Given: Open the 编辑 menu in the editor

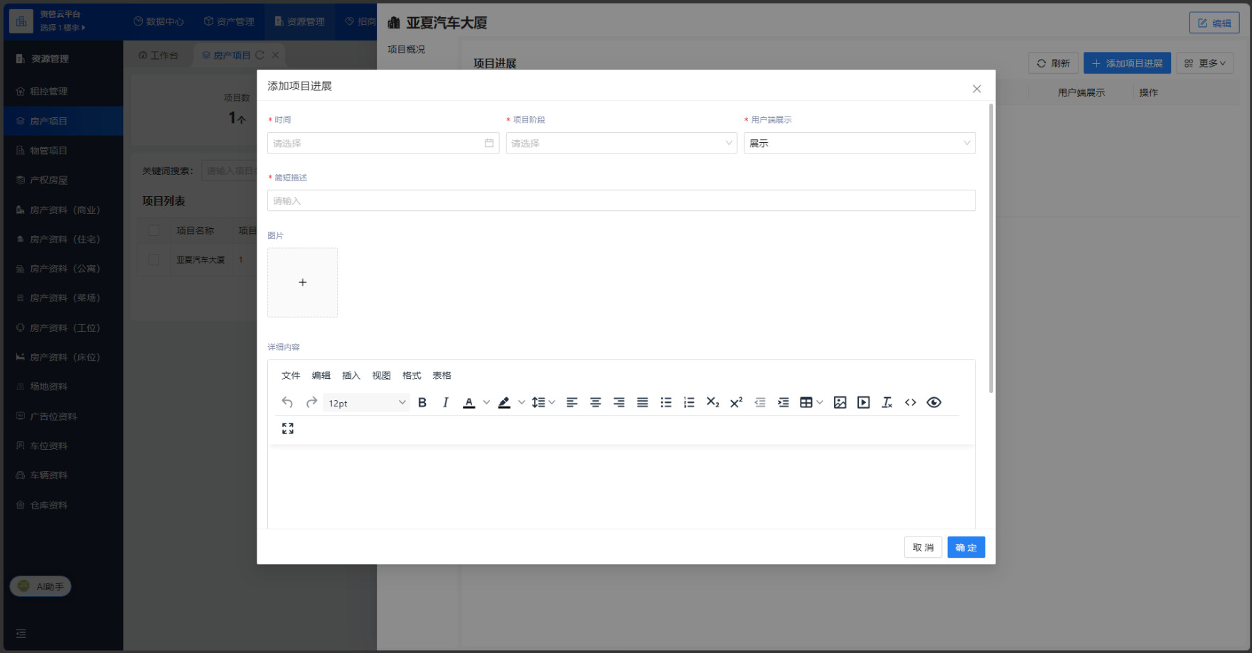Looking at the screenshot, I should tap(321, 376).
